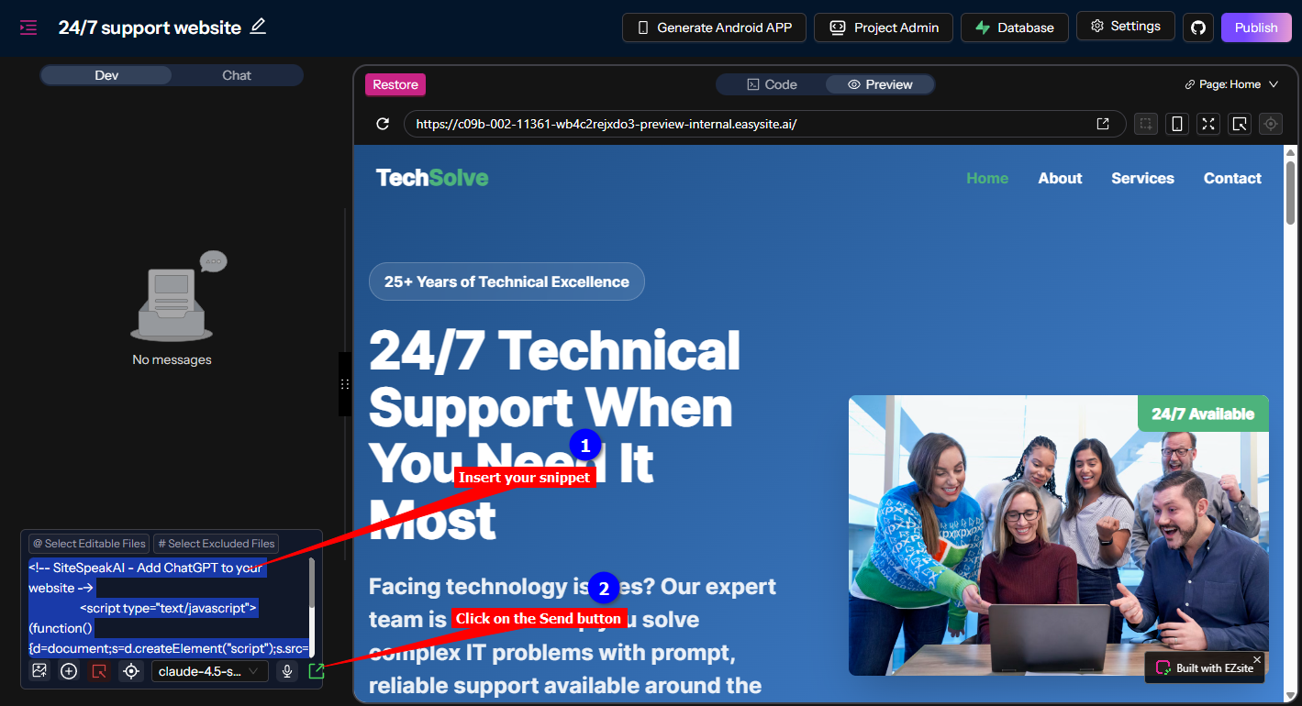This screenshot has width=1302, height=706.
Task: Expand the Page: Home dropdown
Action: [x=1231, y=84]
